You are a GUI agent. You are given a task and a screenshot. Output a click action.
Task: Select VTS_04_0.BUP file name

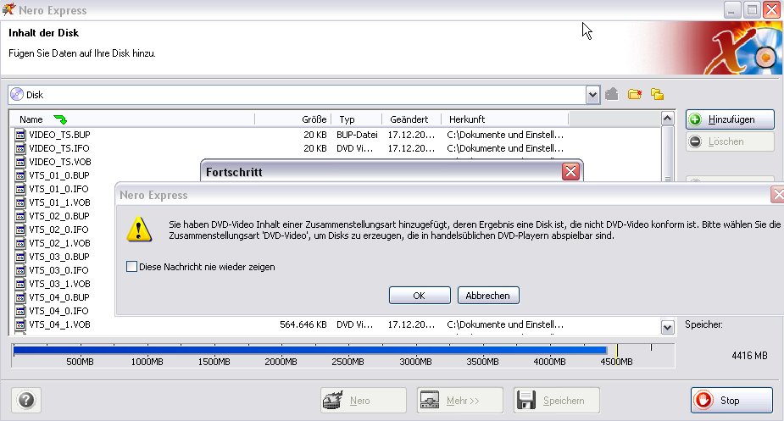[x=59, y=297]
